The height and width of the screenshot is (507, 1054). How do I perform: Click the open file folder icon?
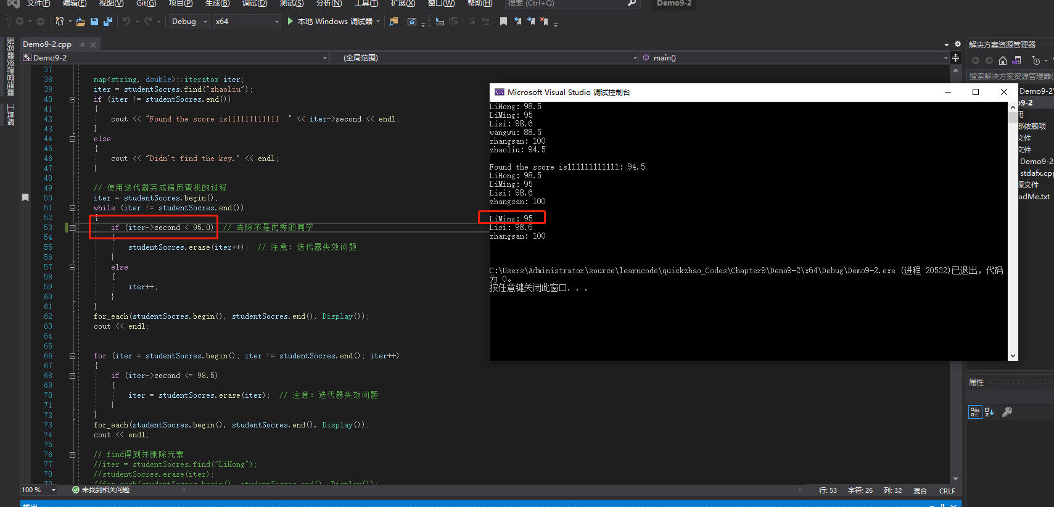(x=80, y=22)
